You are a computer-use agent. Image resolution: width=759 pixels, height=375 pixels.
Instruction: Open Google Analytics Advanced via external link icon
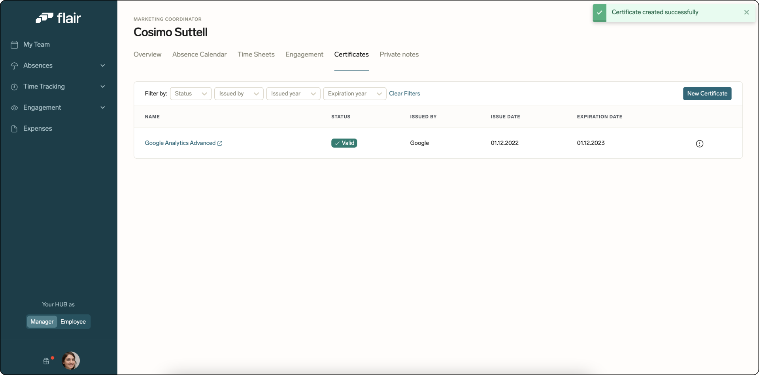pyautogui.click(x=220, y=143)
